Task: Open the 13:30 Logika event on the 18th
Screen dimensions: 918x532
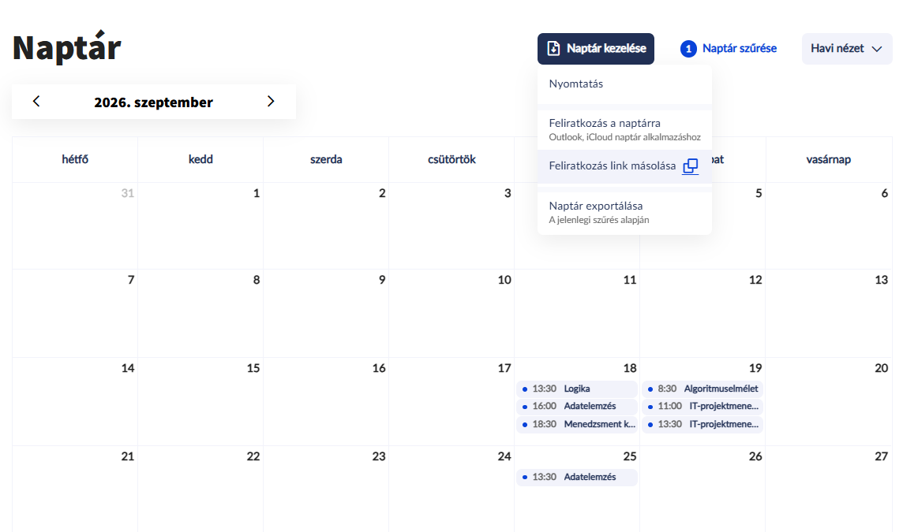Action: (x=577, y=389)
